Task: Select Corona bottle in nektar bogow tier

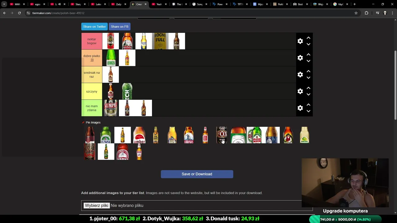Action: [144, 41]
